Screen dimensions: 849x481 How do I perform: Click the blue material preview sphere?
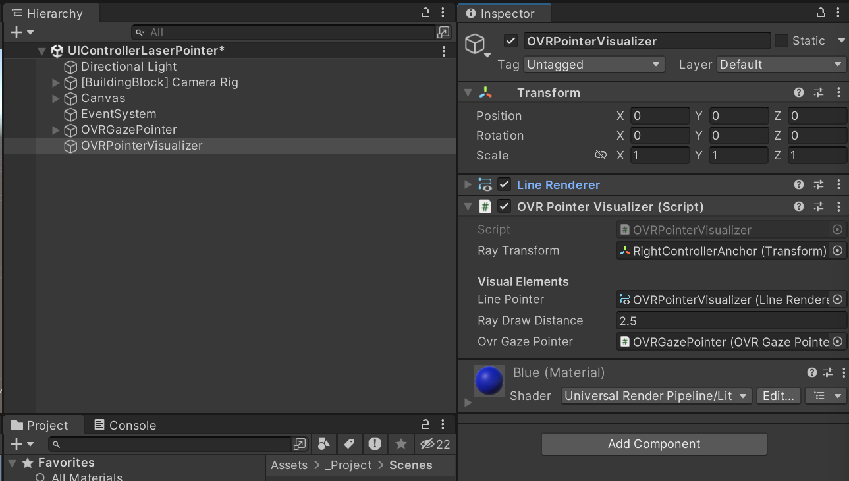point(489,381)
